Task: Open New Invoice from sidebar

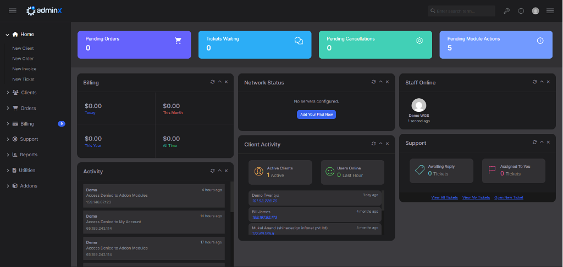Action: (x=24, y=69)
